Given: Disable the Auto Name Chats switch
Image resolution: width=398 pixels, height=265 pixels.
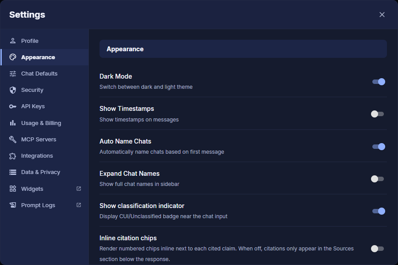Looking at the screenshot, I should point(379,147).
